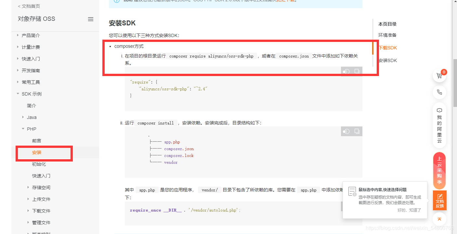The image size is (457, 234).
Task: Expand 常用工具 section
Action: [x=18, y=82]
